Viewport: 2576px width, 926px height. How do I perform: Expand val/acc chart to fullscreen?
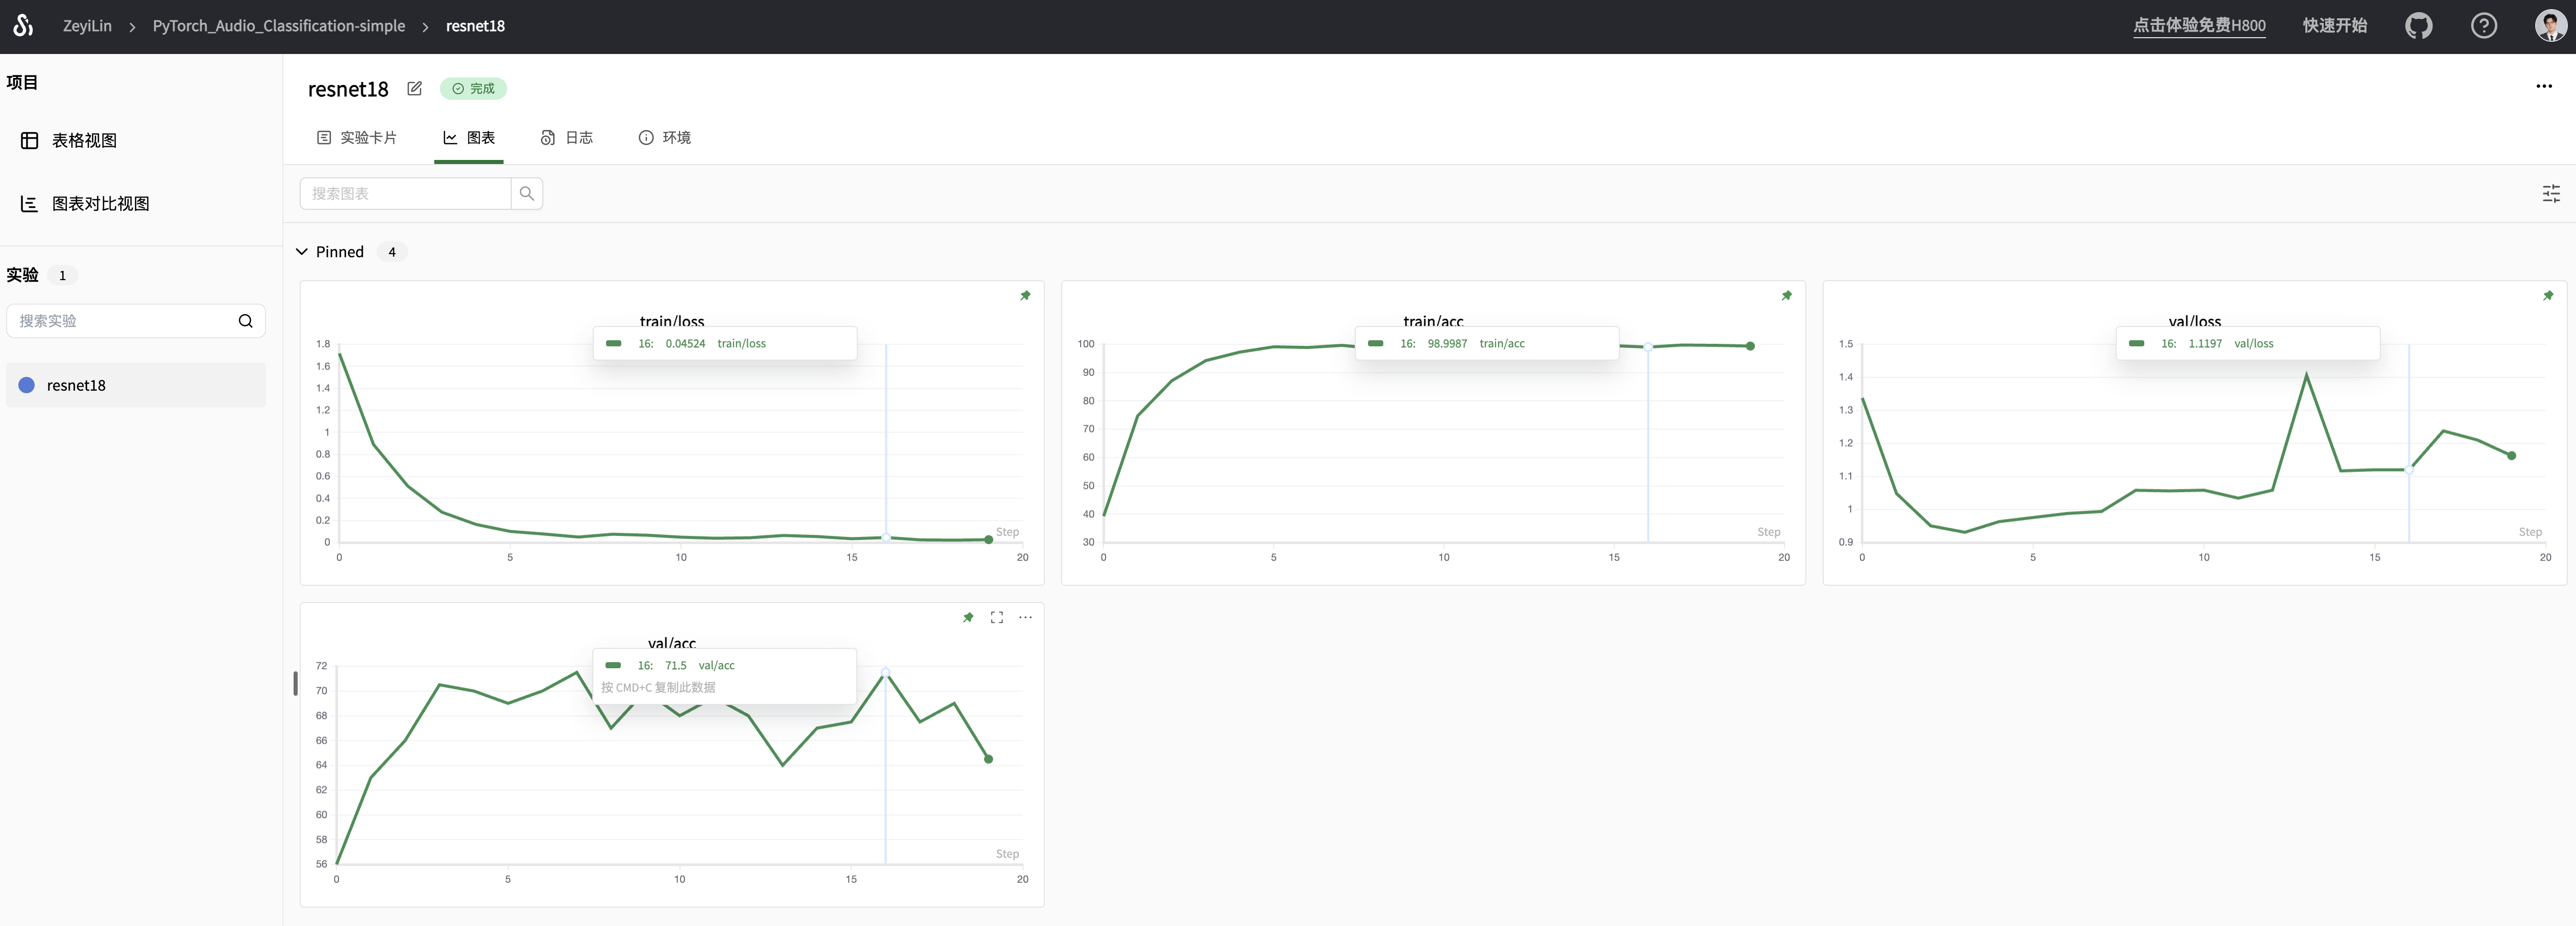[x=996, y=617]
